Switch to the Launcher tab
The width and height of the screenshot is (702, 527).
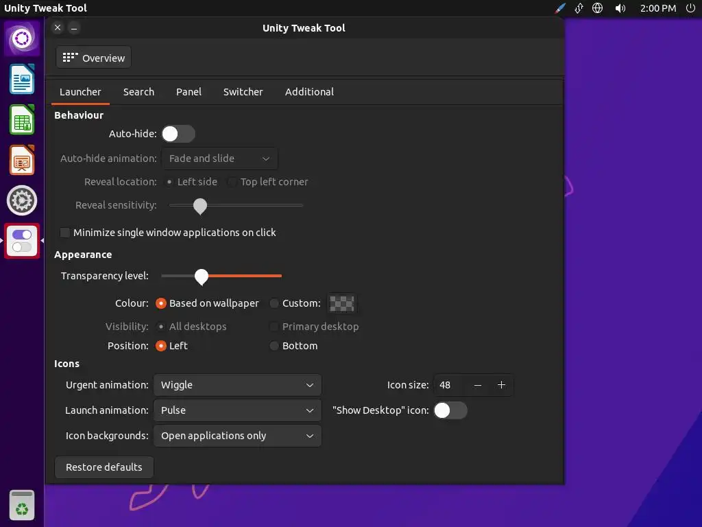tap(80, 92)
